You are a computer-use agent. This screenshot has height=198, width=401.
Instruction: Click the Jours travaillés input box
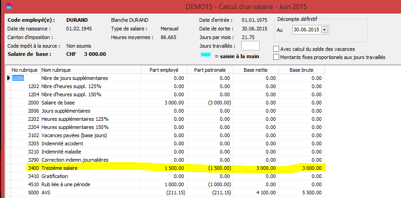tap(250, 46)
